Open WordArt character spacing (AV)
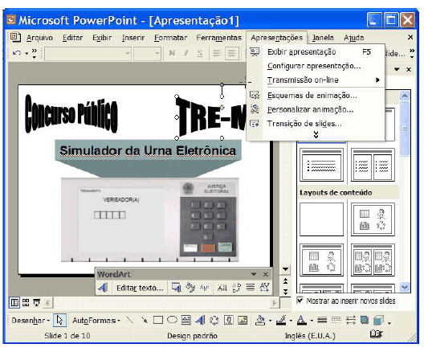424x348 pixels. click(264, 288)
